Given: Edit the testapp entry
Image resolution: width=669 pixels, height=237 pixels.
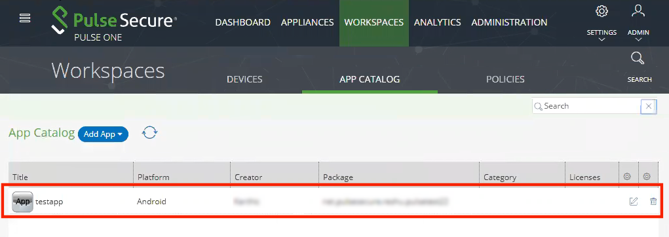Looking at the screenshot, I should (634, 201).
